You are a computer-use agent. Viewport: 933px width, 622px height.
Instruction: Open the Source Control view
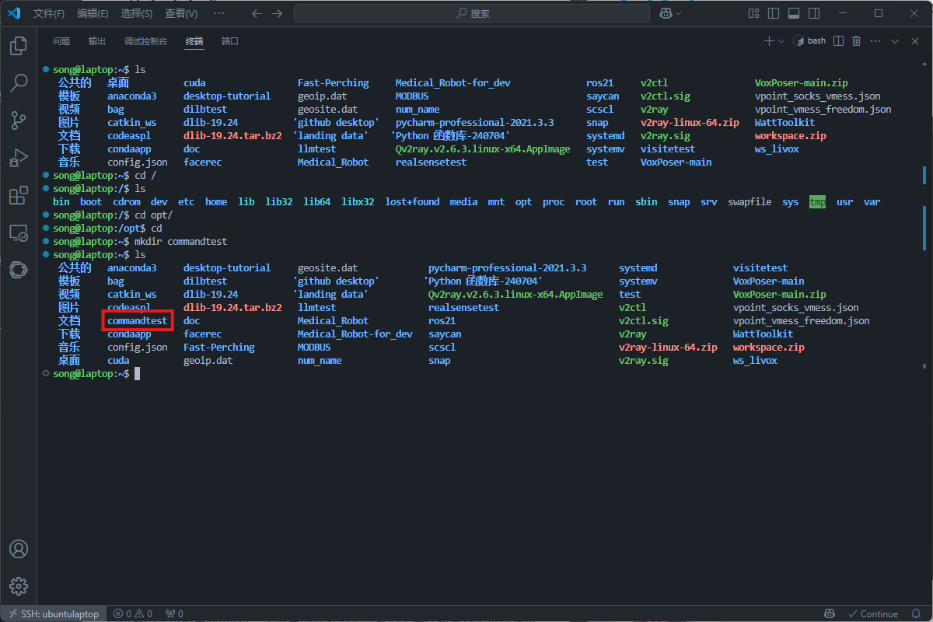click(x=19, y=120)
